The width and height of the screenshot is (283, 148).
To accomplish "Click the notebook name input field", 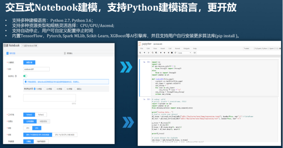I will (x=37, y=69).
